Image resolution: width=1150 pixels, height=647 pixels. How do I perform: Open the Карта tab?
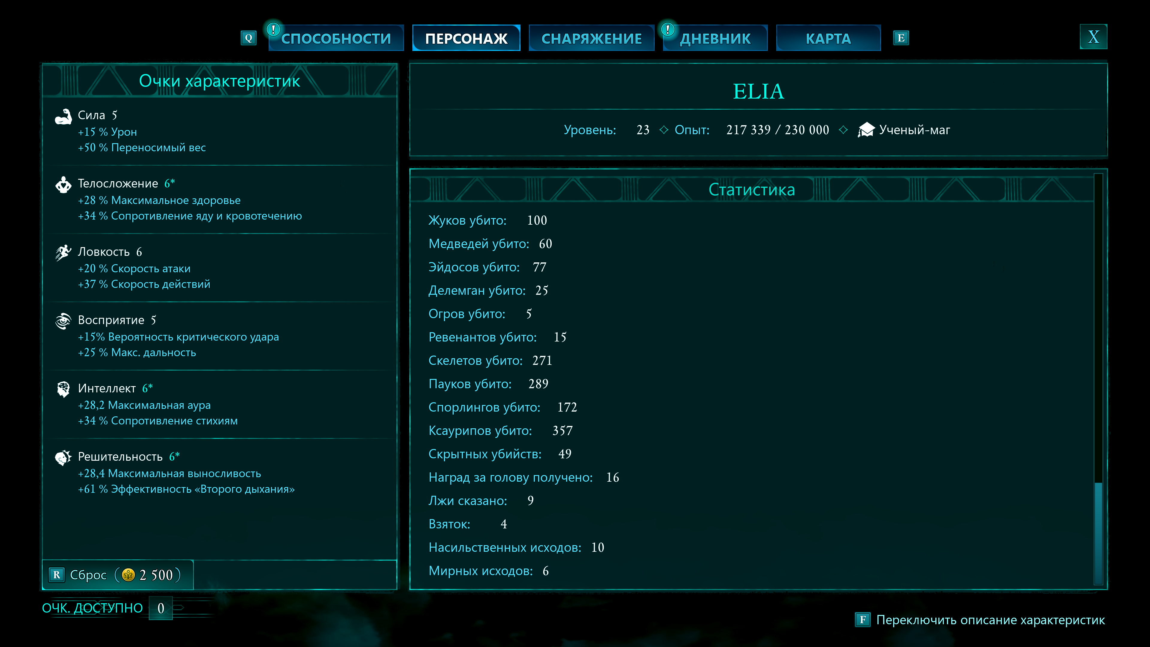point(828,38)
